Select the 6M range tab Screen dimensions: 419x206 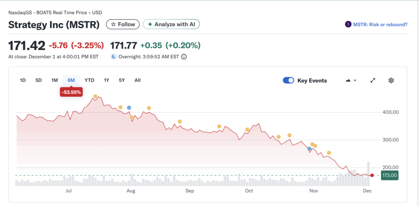(71, 80)
